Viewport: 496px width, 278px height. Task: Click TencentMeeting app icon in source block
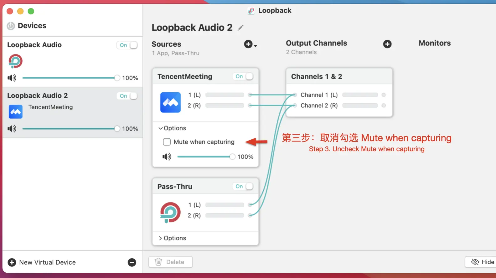point(170,102)
